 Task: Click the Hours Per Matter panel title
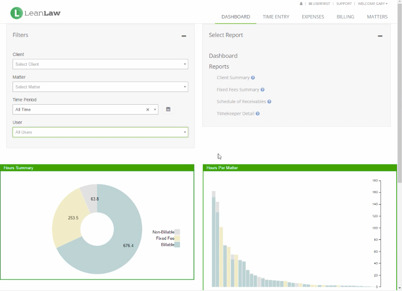(222, 168)
